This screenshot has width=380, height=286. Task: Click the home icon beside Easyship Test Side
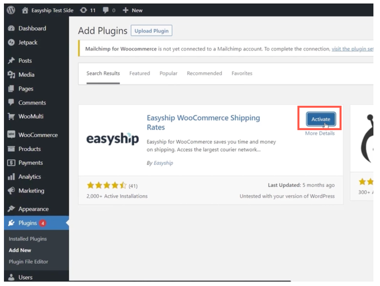point(25,10)
